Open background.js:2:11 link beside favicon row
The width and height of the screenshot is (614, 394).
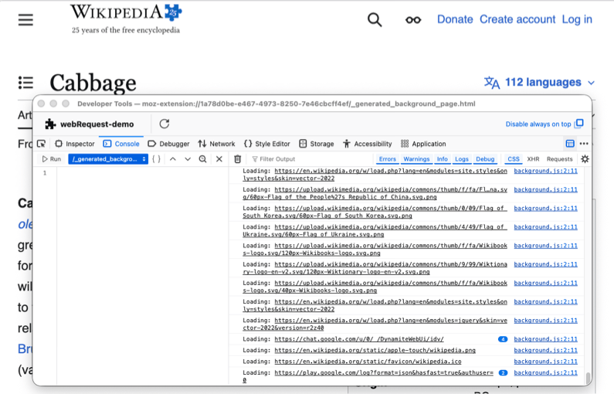[546, 362]
